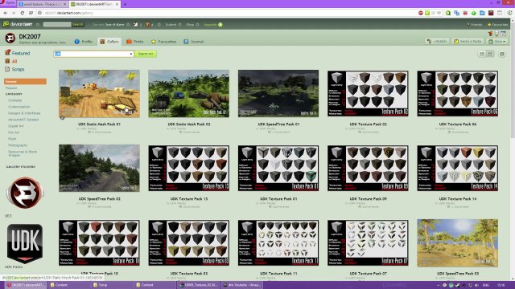The width and height of the screenshot is (515, 289).
Task: Click the red badge icon above Watch
Action: point(490,34)
